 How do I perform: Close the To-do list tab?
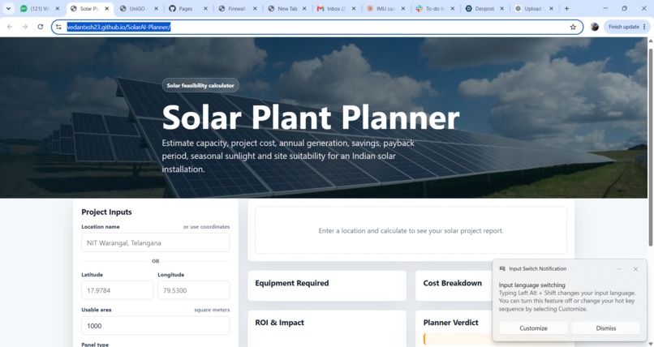(453, 8)
